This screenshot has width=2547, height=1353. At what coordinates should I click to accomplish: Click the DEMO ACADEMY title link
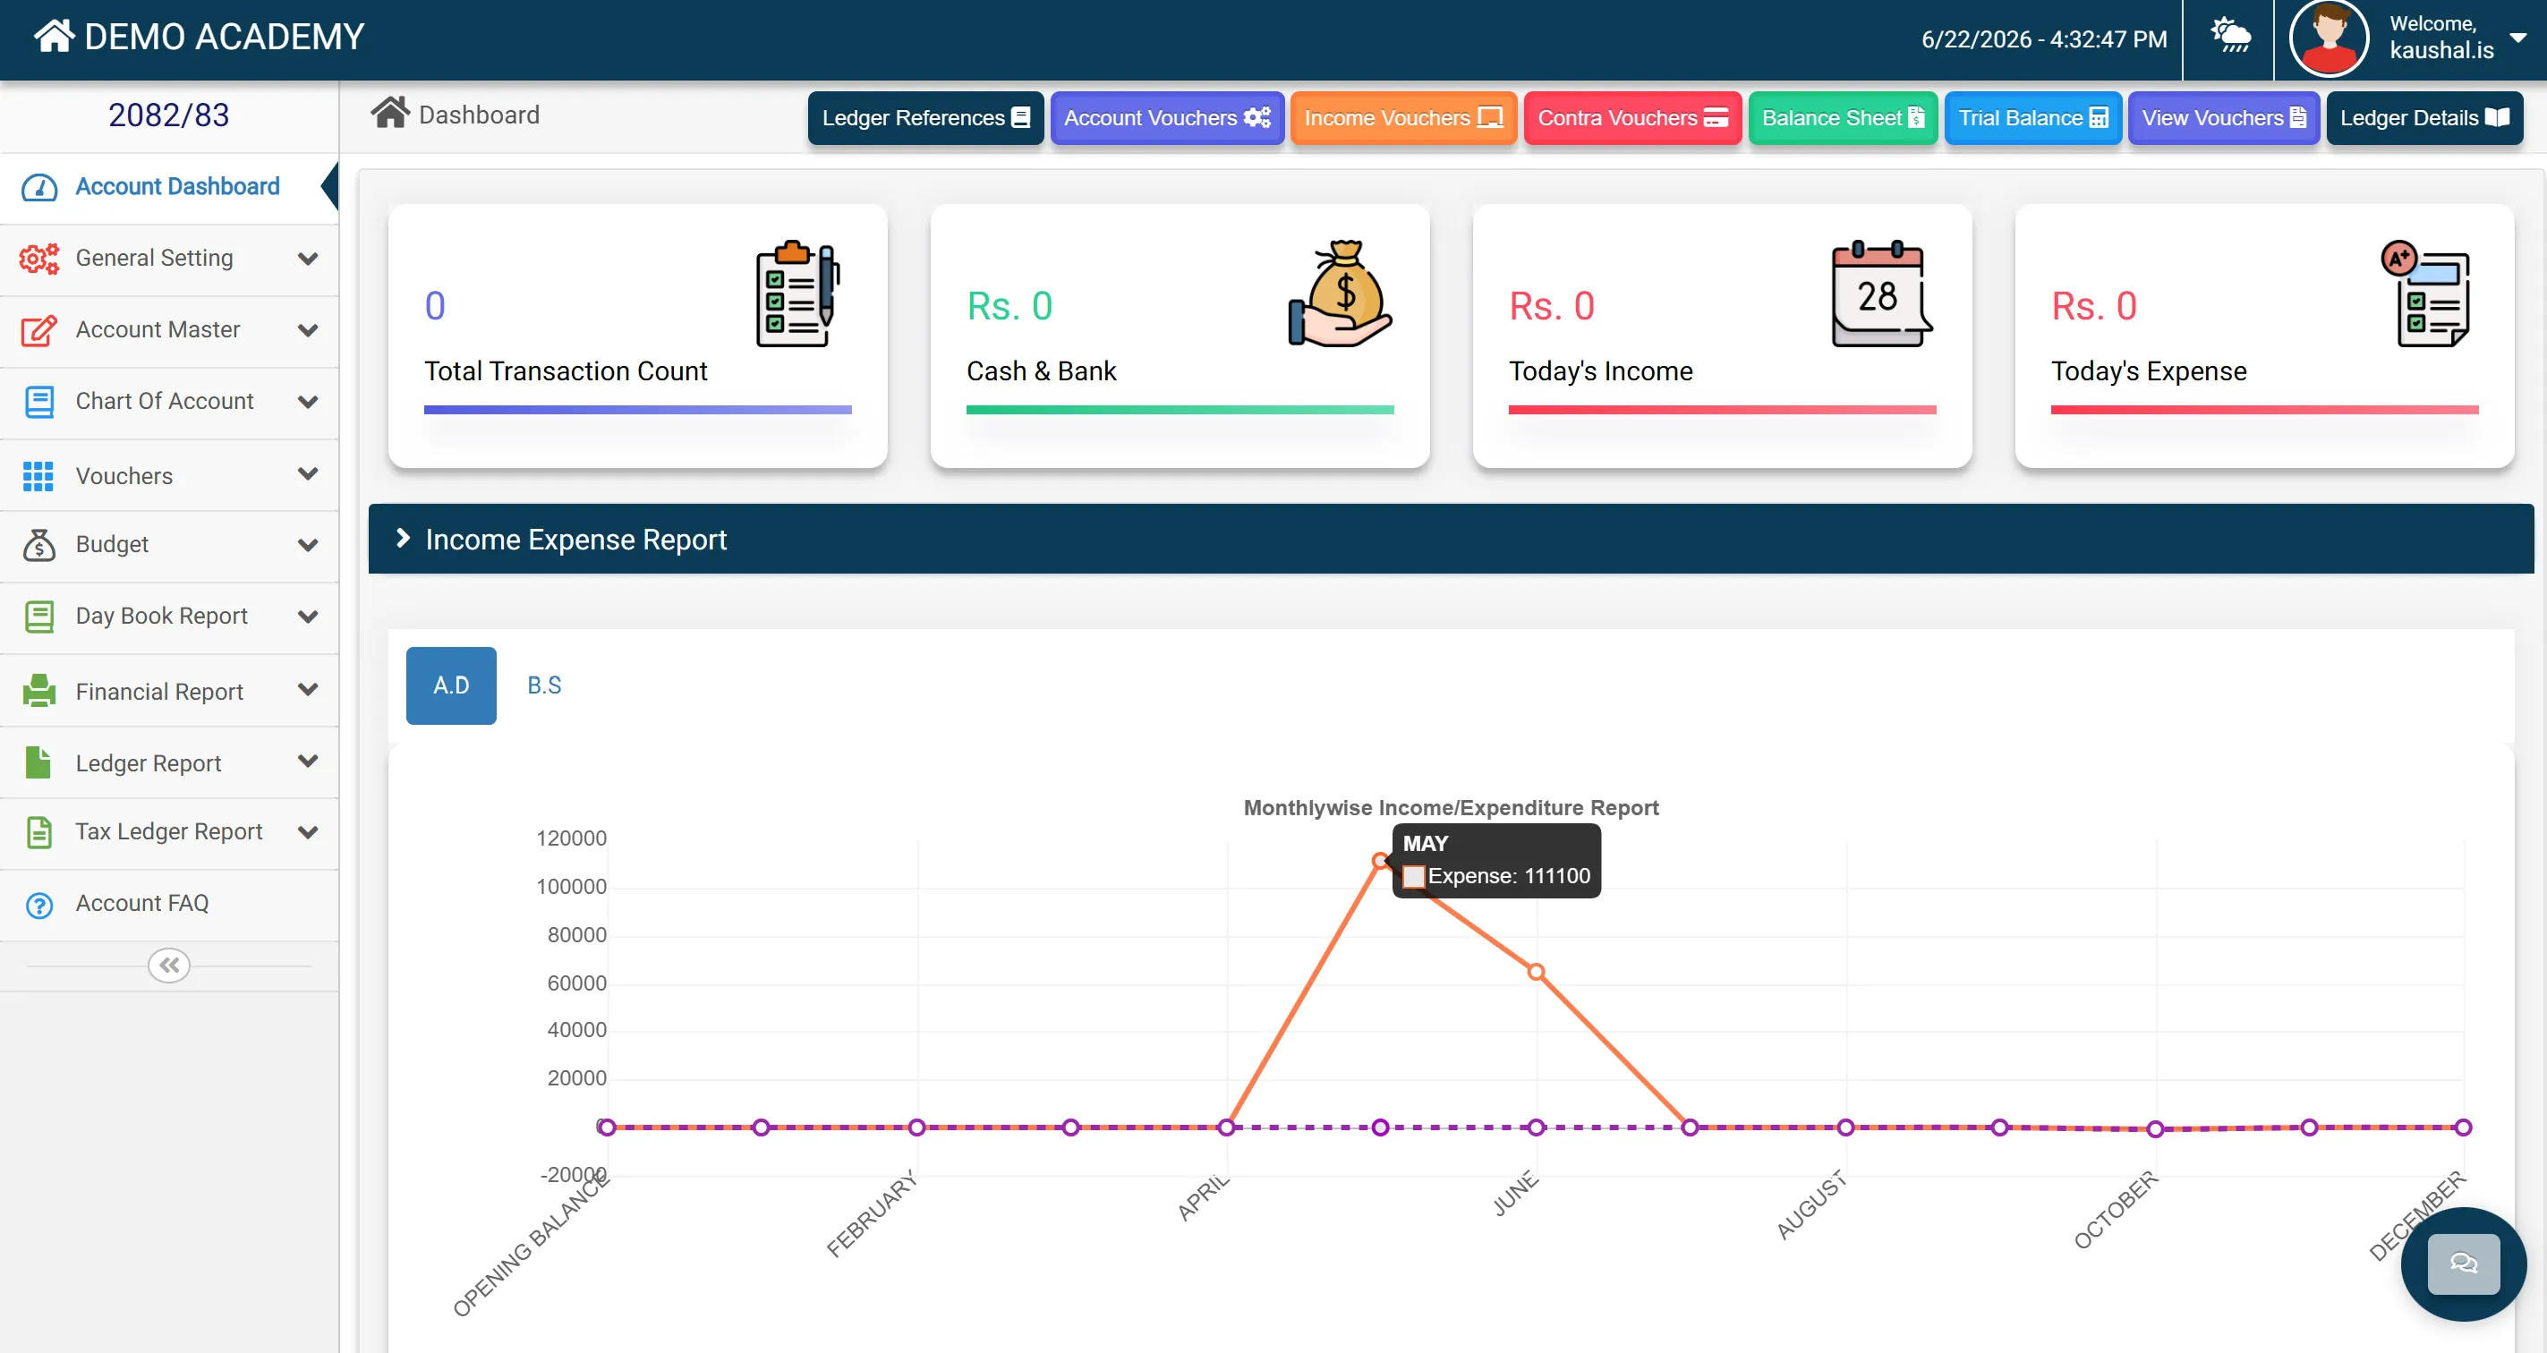(225, 37)
